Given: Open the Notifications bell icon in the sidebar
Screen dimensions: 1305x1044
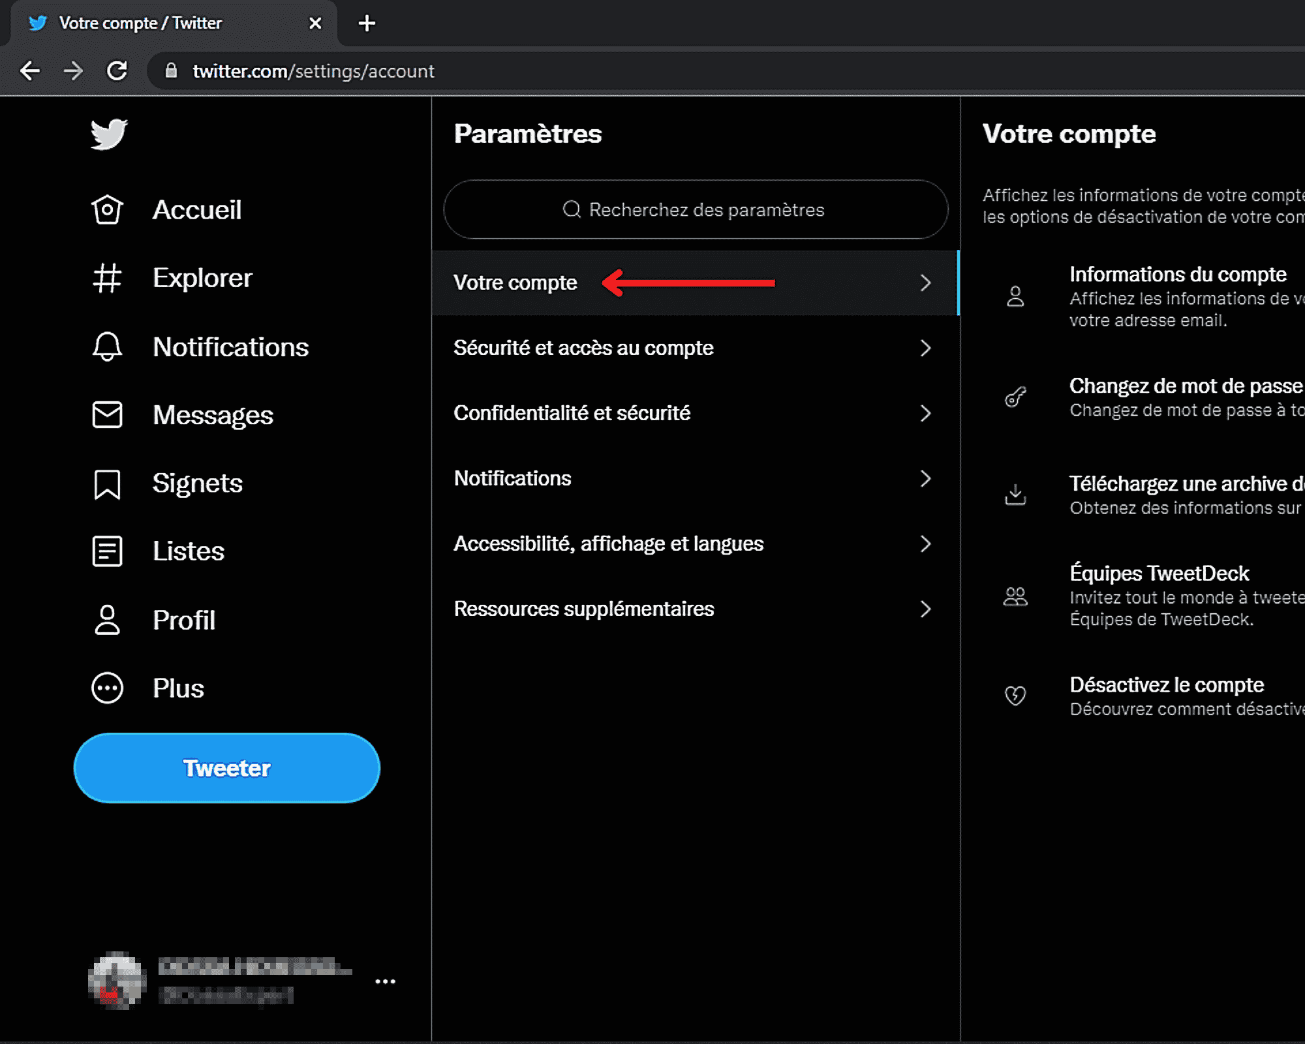Looking at the screenshot, I should click(x=107, y=346).
